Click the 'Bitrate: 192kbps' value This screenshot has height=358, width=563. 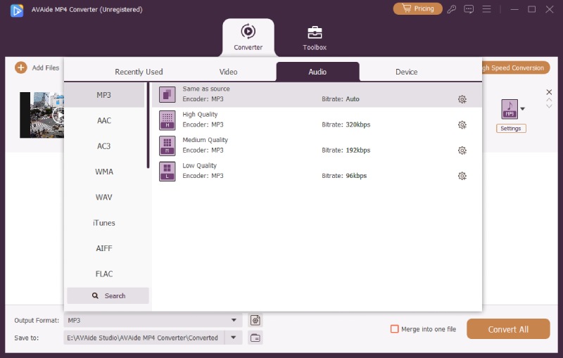(x=346, y=151)
